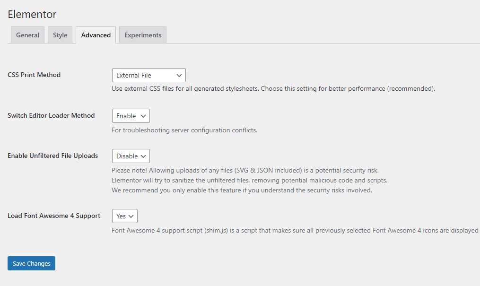480x286 pixels.
Task: Click the Font Awesome shim.js description text
Action: pos(295,230)
